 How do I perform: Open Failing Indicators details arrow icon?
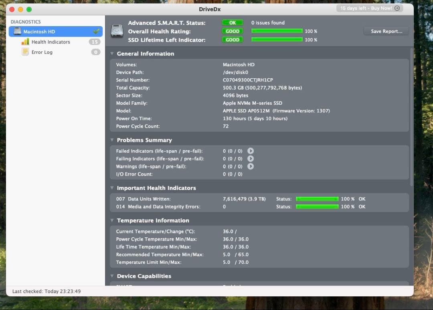(251, 159)
